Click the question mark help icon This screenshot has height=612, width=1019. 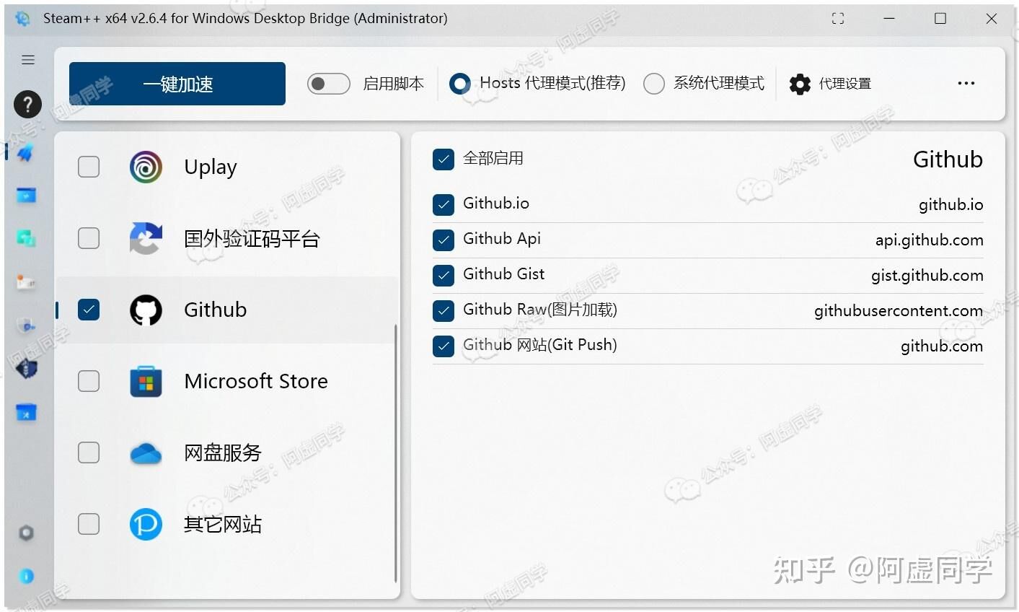pyautogui.click(x=27, y=105)
